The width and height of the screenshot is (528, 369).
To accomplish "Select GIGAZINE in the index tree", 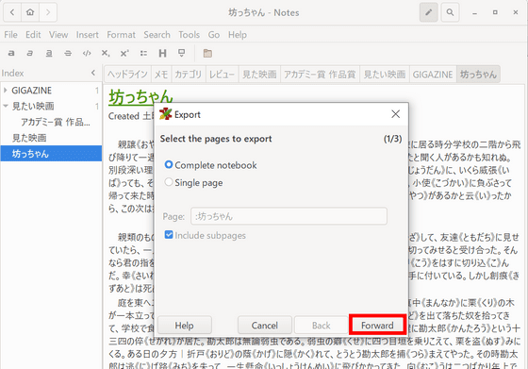I will [x=32, y=91].
